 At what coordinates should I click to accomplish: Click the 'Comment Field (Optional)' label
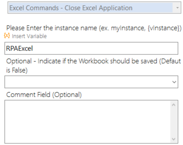click(x=44, y=95)
